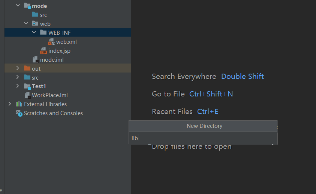Click the index.jsp JSP file icon
The width and height of the screenshot is (316, 194).
(x=43, y=50)
